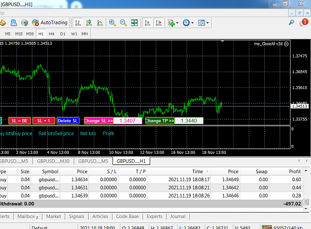Tile chart windows icon
Image resolution: width=311 pixels, height=229 pixels.
coord(134,23)
